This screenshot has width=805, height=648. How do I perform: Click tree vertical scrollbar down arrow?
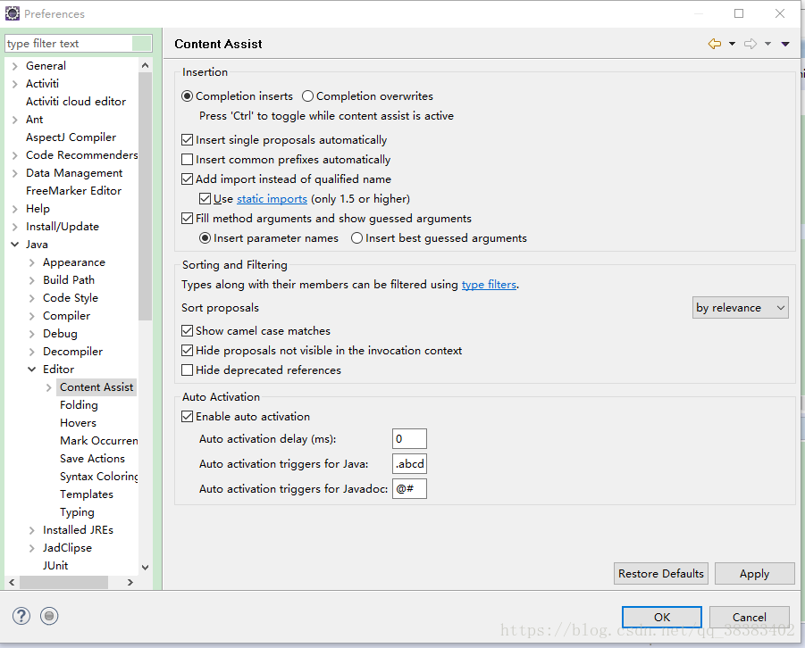146,568
